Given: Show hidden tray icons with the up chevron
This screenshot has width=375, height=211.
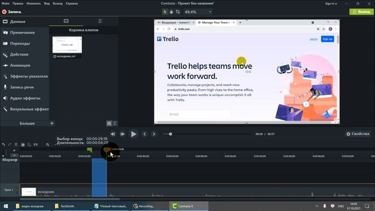Looking at the screenshot, I should click(316, 206).
